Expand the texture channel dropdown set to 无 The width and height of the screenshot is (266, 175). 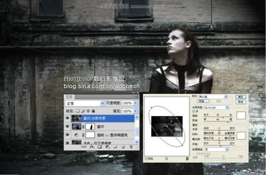tap(217, 149)
